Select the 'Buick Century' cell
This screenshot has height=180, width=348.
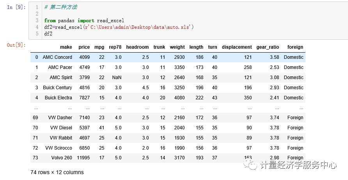tap(57, 88)
